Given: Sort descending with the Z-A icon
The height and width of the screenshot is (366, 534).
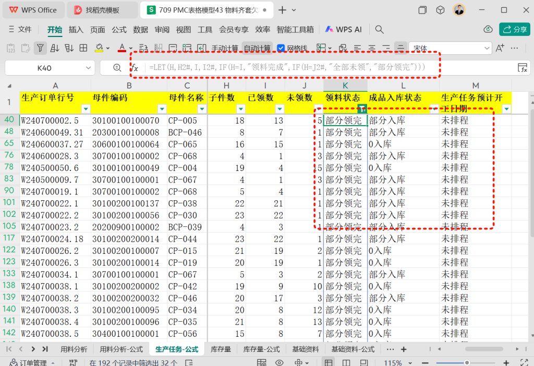Looking at the screenshot, I should point(69,48).
